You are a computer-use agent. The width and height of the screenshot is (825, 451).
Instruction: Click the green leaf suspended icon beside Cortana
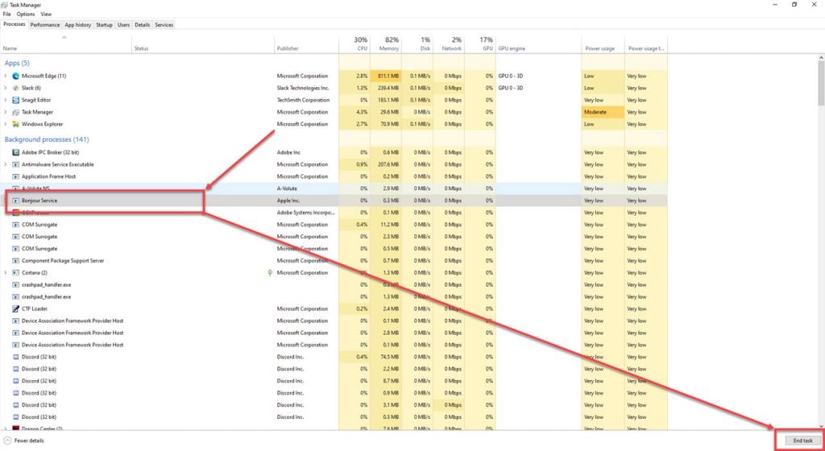[270, 273]
